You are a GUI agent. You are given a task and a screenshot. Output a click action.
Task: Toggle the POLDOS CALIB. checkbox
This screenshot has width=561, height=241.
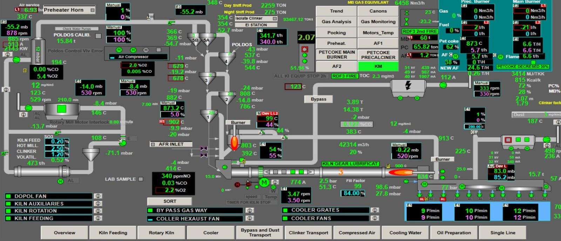click(x=98, y=36)
